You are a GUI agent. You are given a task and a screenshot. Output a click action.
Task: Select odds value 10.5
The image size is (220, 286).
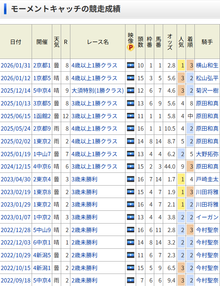(170, 128)
